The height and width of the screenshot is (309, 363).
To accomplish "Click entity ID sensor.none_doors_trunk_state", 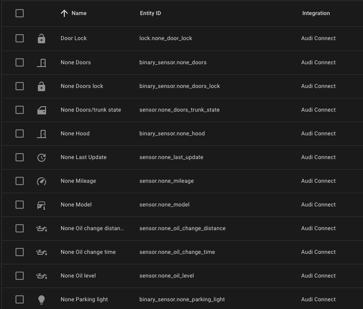I will click(x=179, y=110).
